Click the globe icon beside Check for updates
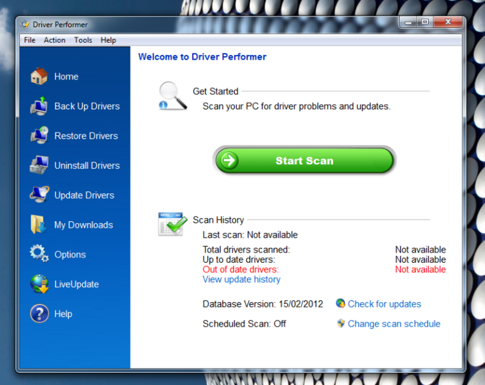 pos(340,304)
